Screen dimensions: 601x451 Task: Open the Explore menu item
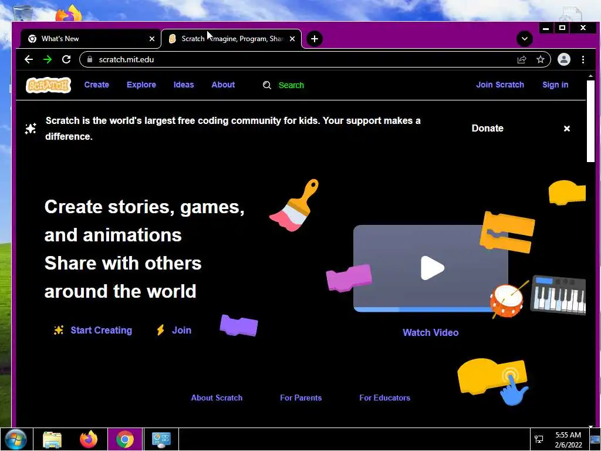click(141, 85)
